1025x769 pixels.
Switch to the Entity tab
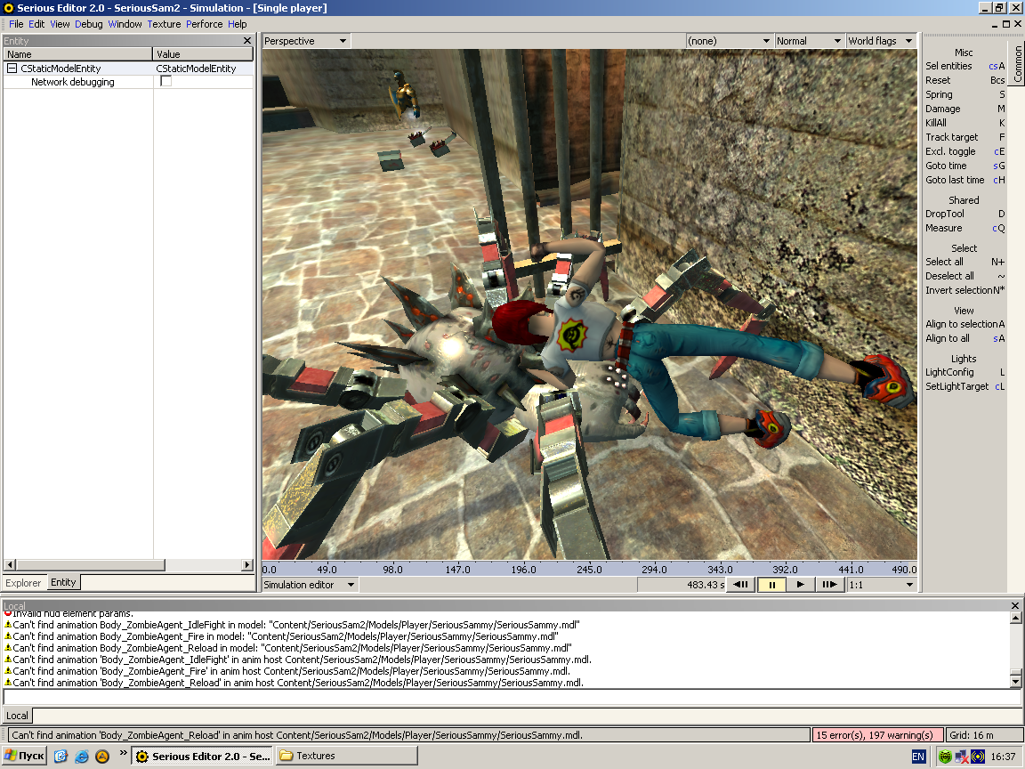click(x=63, y=582)
